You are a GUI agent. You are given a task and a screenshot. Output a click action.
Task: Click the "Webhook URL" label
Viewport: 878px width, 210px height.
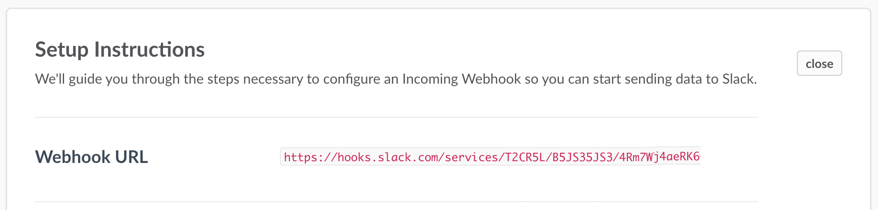pos(92,157)
